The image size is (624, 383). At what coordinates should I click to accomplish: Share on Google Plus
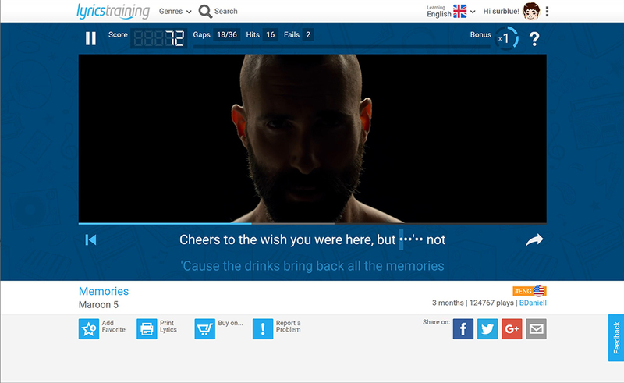(512, 329)
